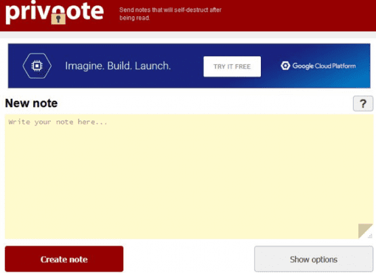This screenshot has height=273, width=376.
Task: Click the empty center of the yellow note area
Action: coord(189,177)
